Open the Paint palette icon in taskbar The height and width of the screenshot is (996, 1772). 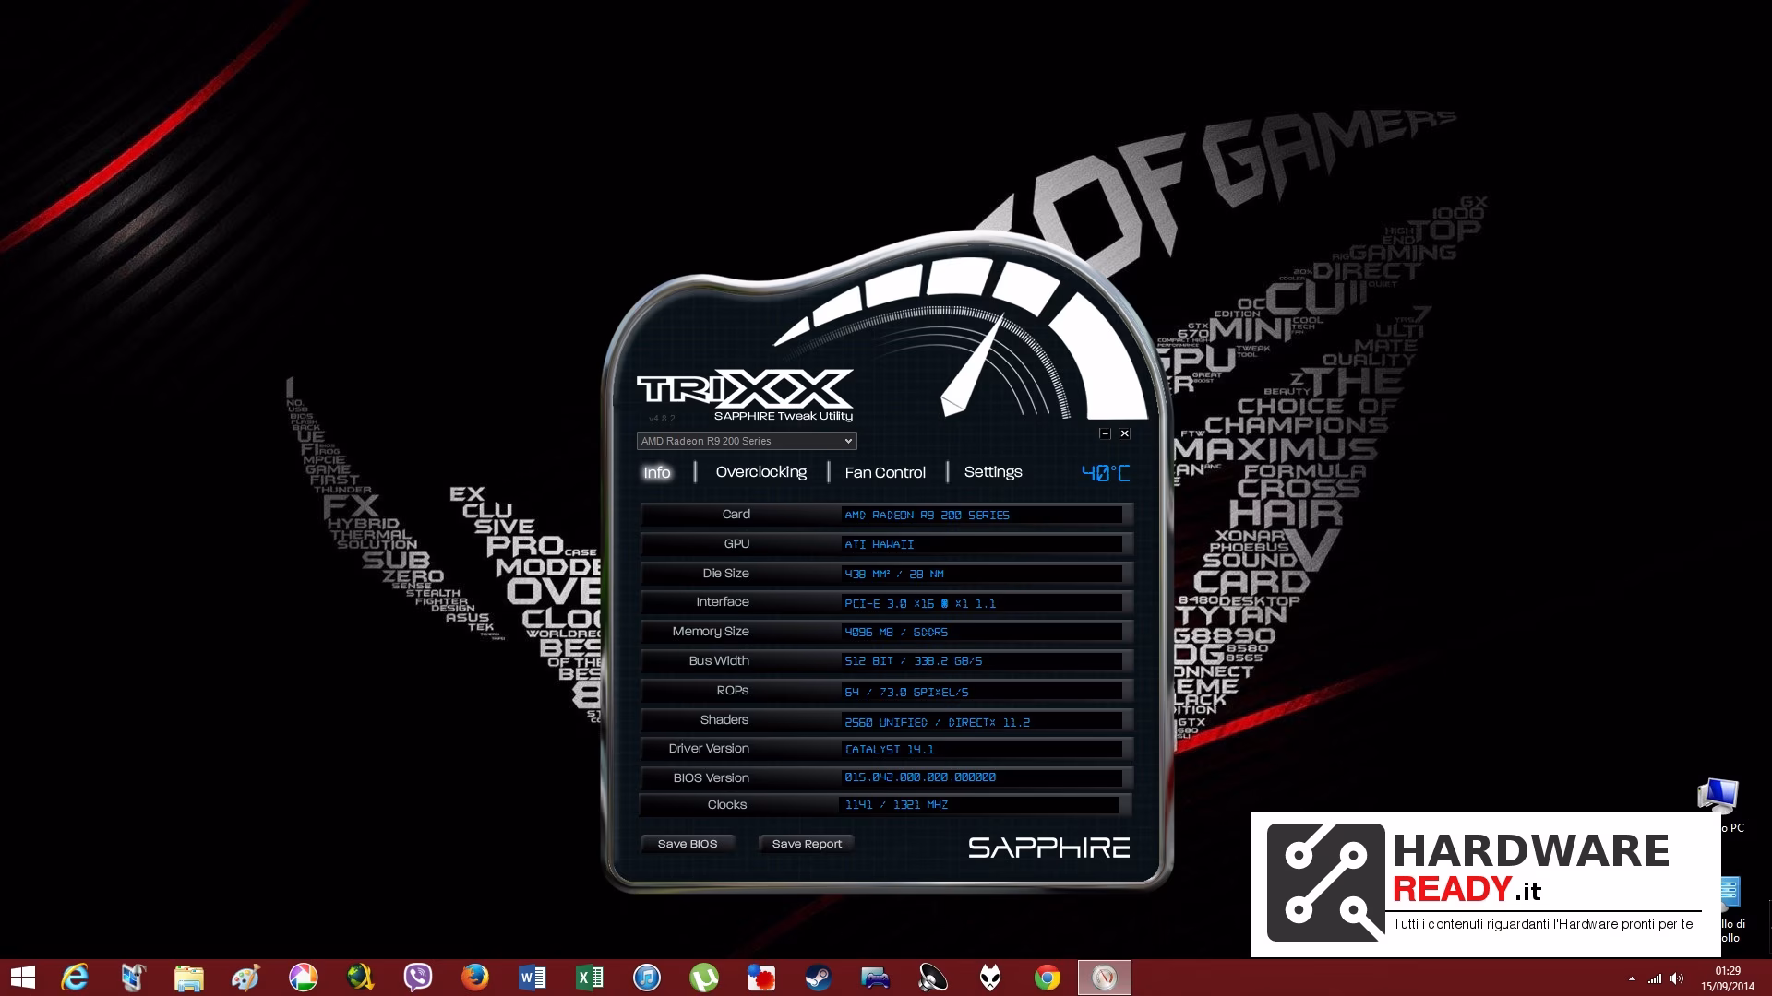[x=245, y=978]
